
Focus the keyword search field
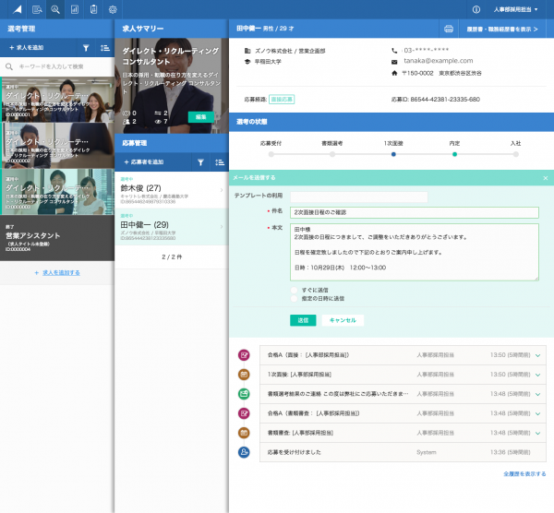57,66
